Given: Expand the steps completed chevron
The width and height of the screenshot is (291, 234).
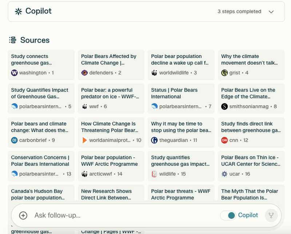Looking at the screenshot, I should pyautogui.click(x=271, y=12).
